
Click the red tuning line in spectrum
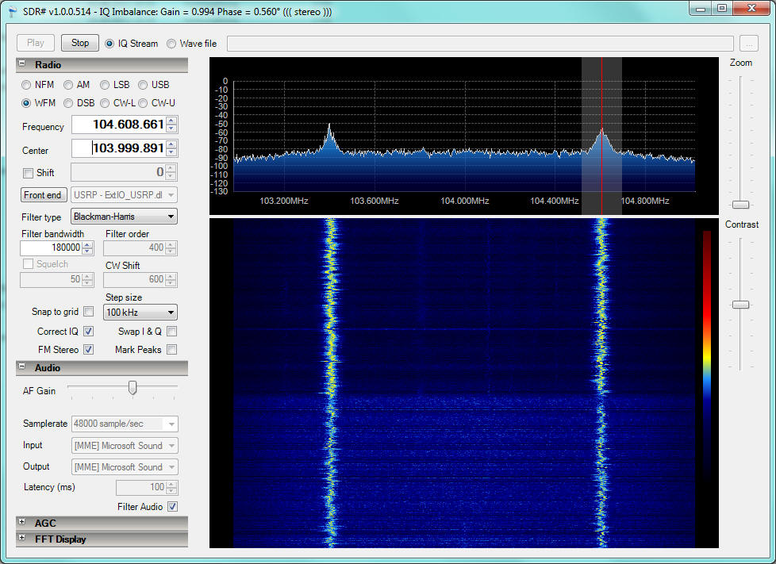click(x=601, y=136)
